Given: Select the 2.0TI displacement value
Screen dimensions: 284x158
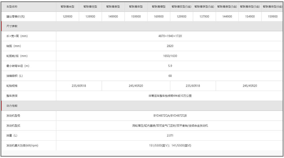Looking at the screenshot, I should [170, 135].
